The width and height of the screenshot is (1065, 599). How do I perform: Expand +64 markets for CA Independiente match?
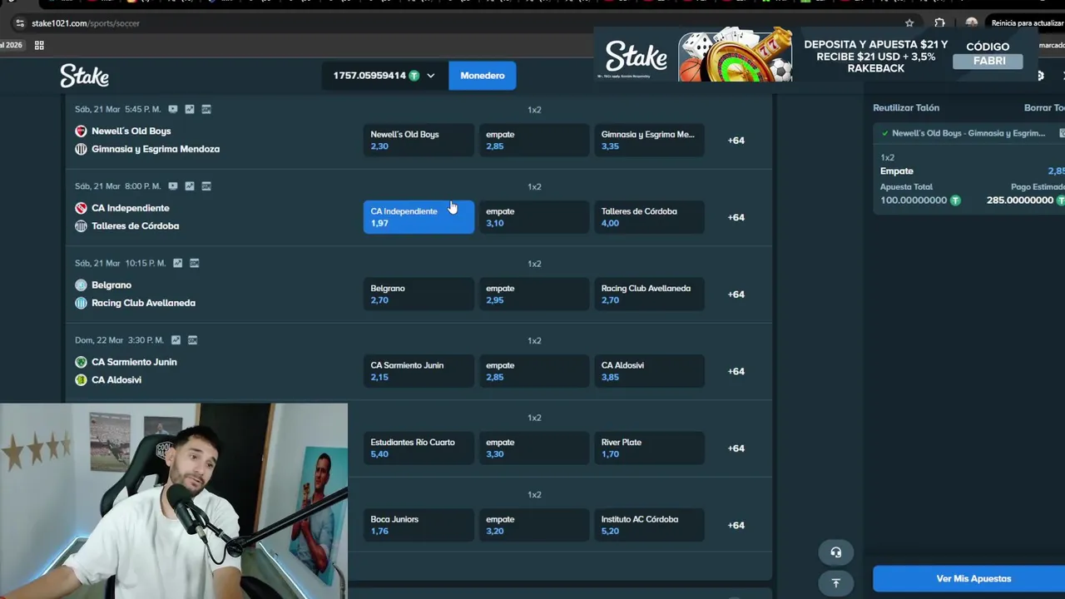click(x=736, y=217)
